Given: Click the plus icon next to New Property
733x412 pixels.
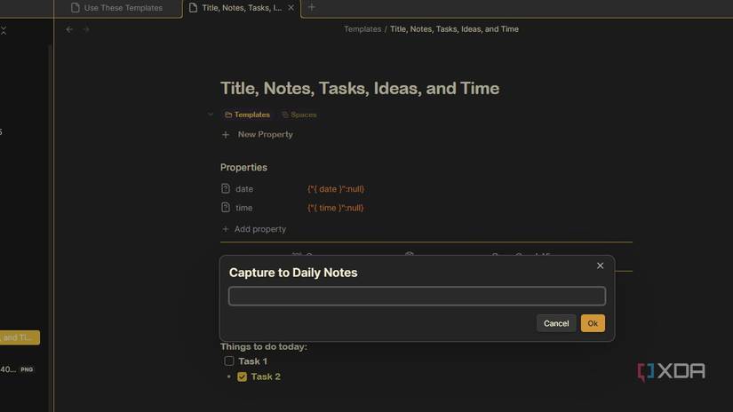Looking at the screenshot, I should [226, 135].
